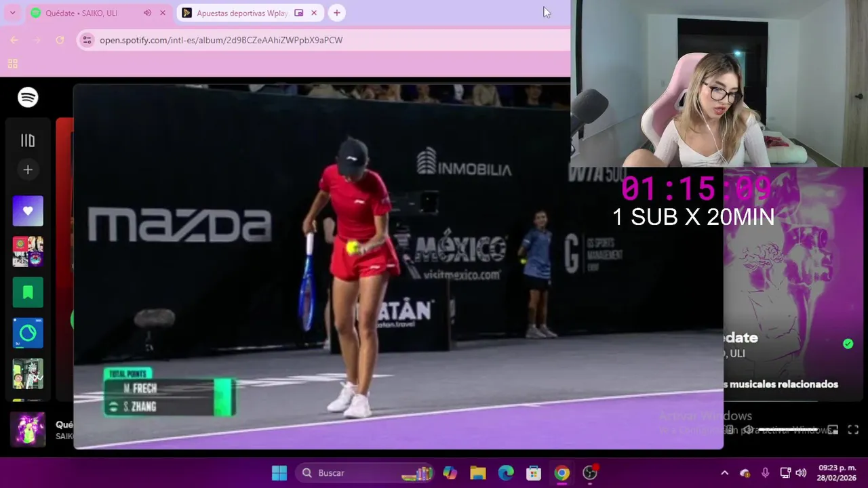Open the Liked Songs heart playlist
The width and height of the screenshot is (868, 488).
(28, 211)
